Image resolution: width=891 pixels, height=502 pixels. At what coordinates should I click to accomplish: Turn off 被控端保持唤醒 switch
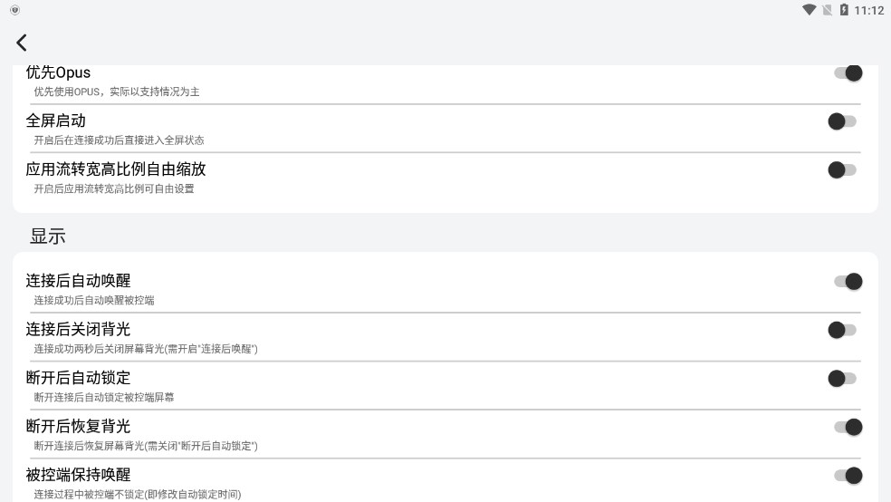click(848, 475)
